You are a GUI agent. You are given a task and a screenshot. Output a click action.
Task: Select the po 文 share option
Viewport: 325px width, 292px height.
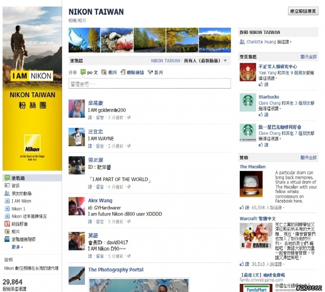click(x=89, y=72)
